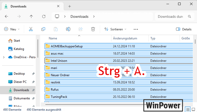The height and width of the screenshot is (112, 197).
Task: Open the Neu dropdown menu
Action: click(12, 29)
